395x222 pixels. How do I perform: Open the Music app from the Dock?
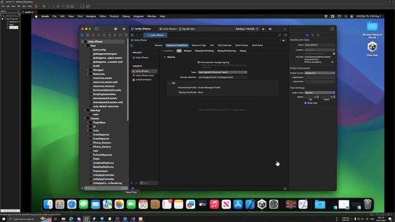(214, 204)
